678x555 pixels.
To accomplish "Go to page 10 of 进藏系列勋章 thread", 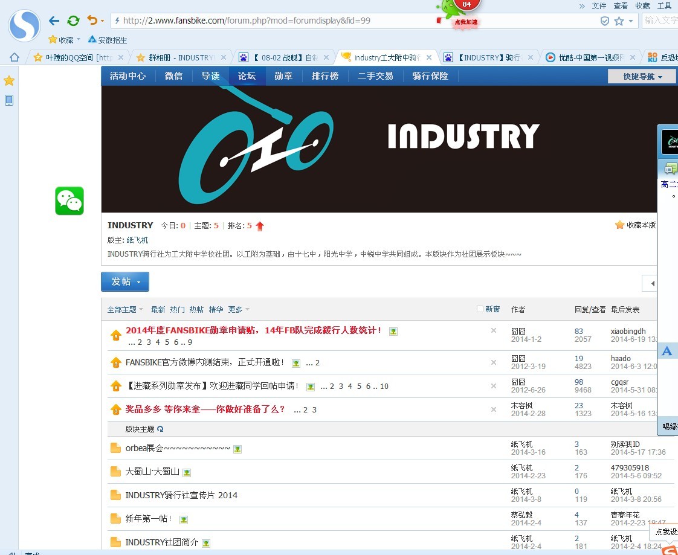I will coord(384,387).
